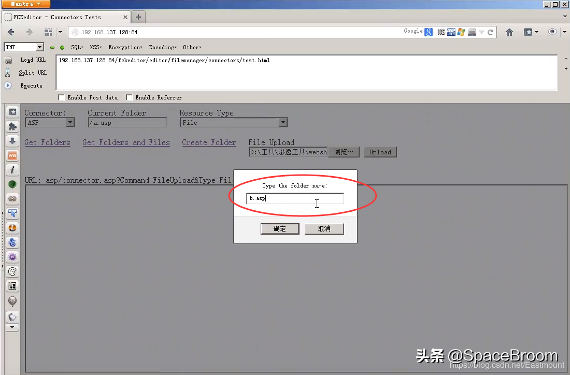570x375 pixels.
Task: Expand more sidebar icons with bottom arrow
Action: 12,327
